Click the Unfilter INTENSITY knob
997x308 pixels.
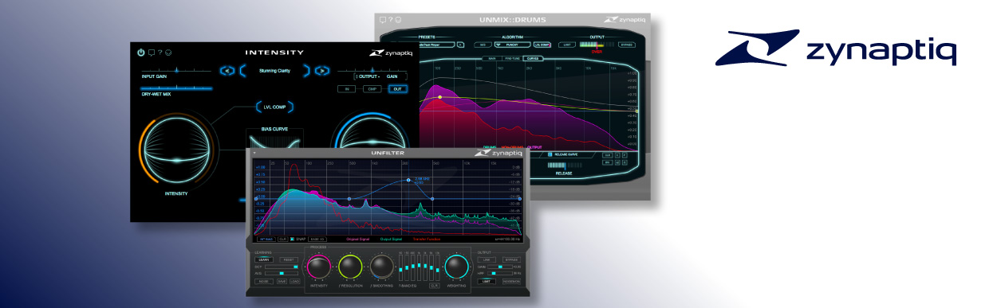319,267
